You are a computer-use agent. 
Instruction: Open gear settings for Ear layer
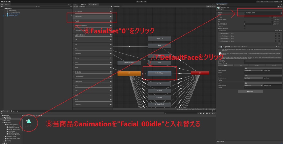(111, 44)
